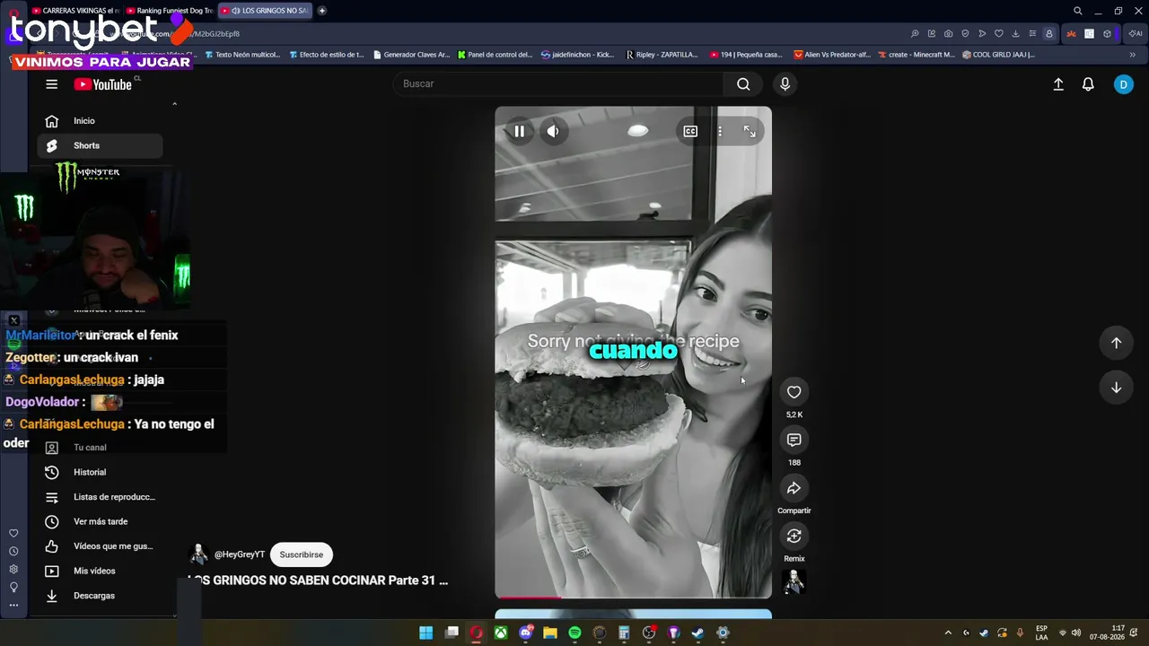Open 194 Pequeña casa bookmark
The width and height of the screenshot is (1149, 646).
click(x=746, y=55)
